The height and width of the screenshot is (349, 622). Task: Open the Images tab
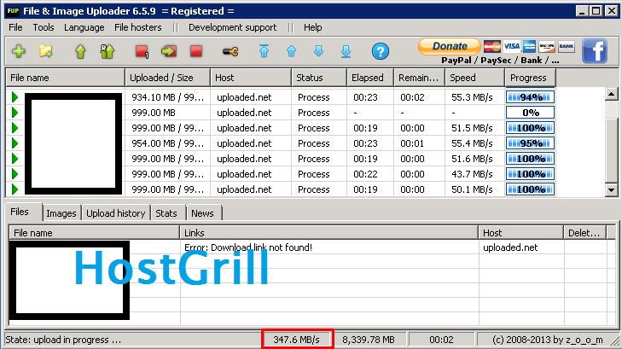click(x=61, y=213)
